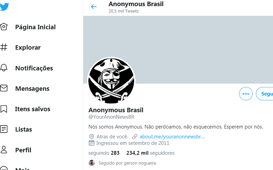Screen dimensions: 273x170
Task: Open the Página Inicial home icon
Action: coord(4,27)
